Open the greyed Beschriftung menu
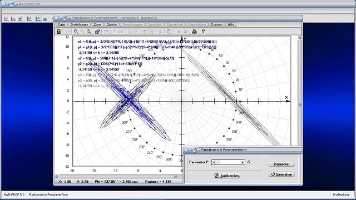The image size is (356, 200). point(197,24)
